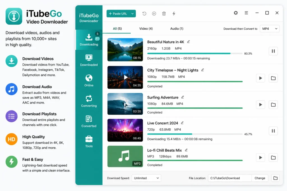Click the City Timelapse thumbnail

point(125,77)
